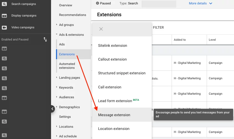Select Call extension in the list
Image resolution: width=234 pixels, height=139 pixels.
pyautogui.click(x=110, y=87)
